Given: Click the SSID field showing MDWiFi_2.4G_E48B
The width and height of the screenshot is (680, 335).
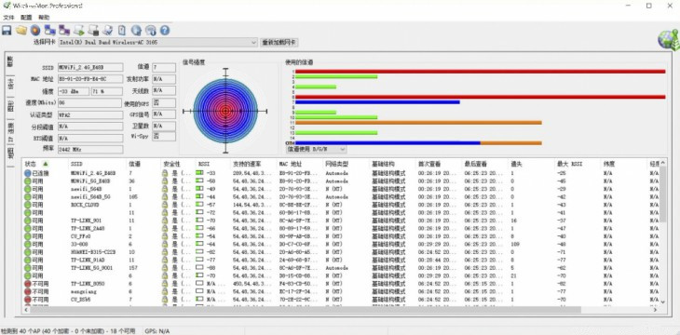Looking at the screenshot, I should (89, 67).
